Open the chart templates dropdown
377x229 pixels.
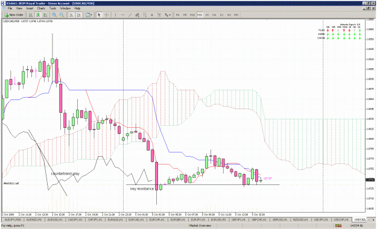(x=89, y=15)
